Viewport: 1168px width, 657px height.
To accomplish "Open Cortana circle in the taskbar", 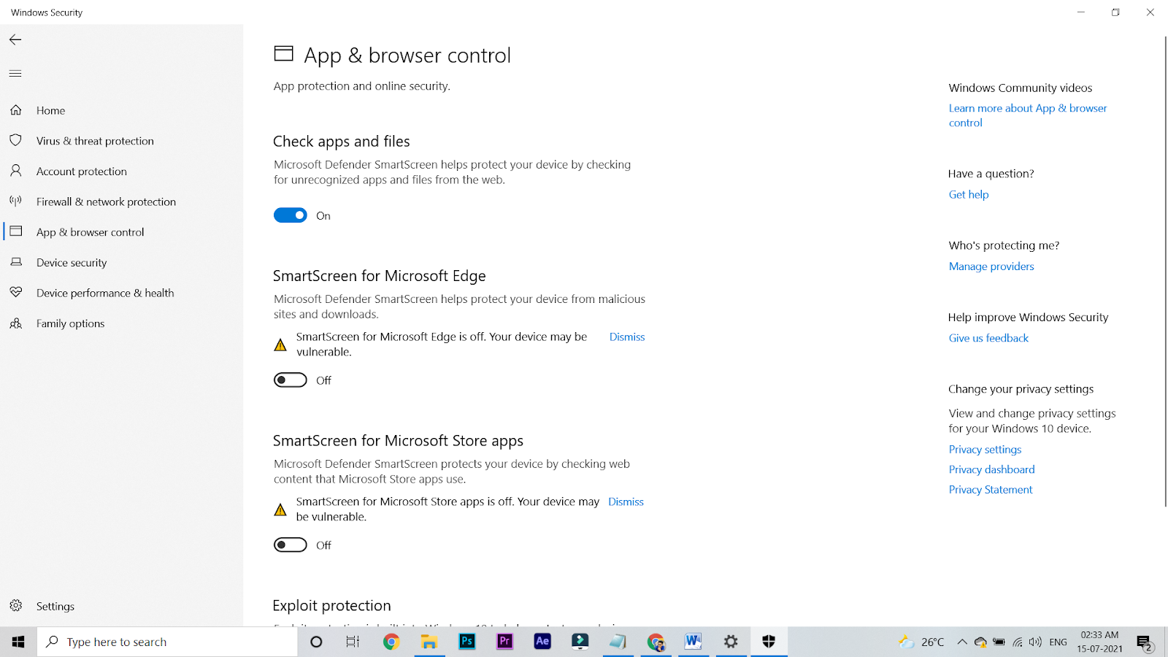I will click(x=316, y=642).
